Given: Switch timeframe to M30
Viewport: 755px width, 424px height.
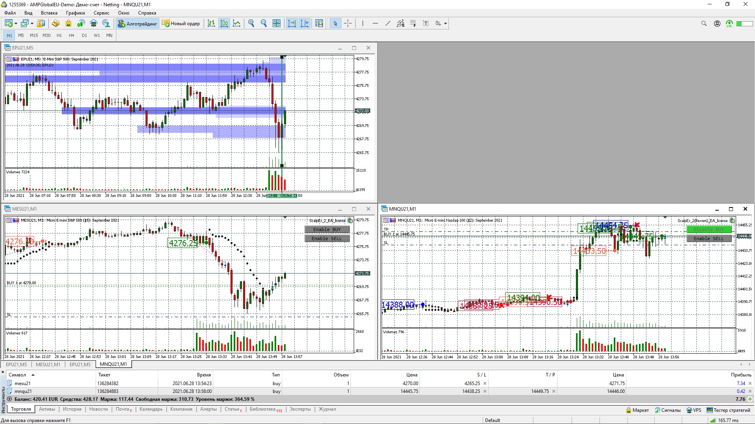Looking at the screenshot, I should (46, 35).
